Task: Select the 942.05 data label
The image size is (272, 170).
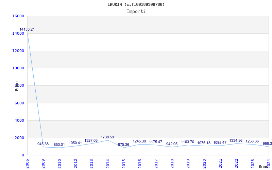Action: click(172, 144)
